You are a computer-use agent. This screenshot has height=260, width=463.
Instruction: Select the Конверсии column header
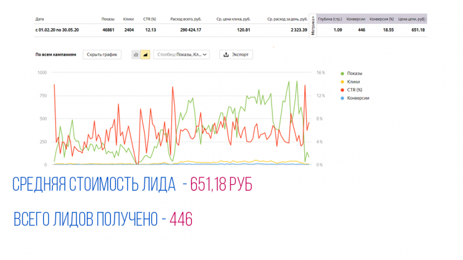pyautogui.click(x=356, y=19)
